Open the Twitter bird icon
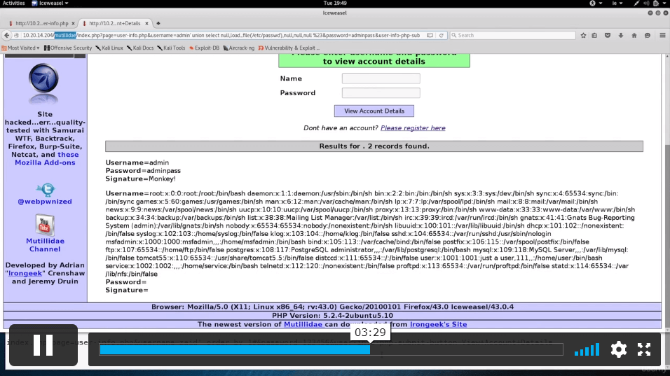Viewport: 670px width, 376px height. (45, 189)
